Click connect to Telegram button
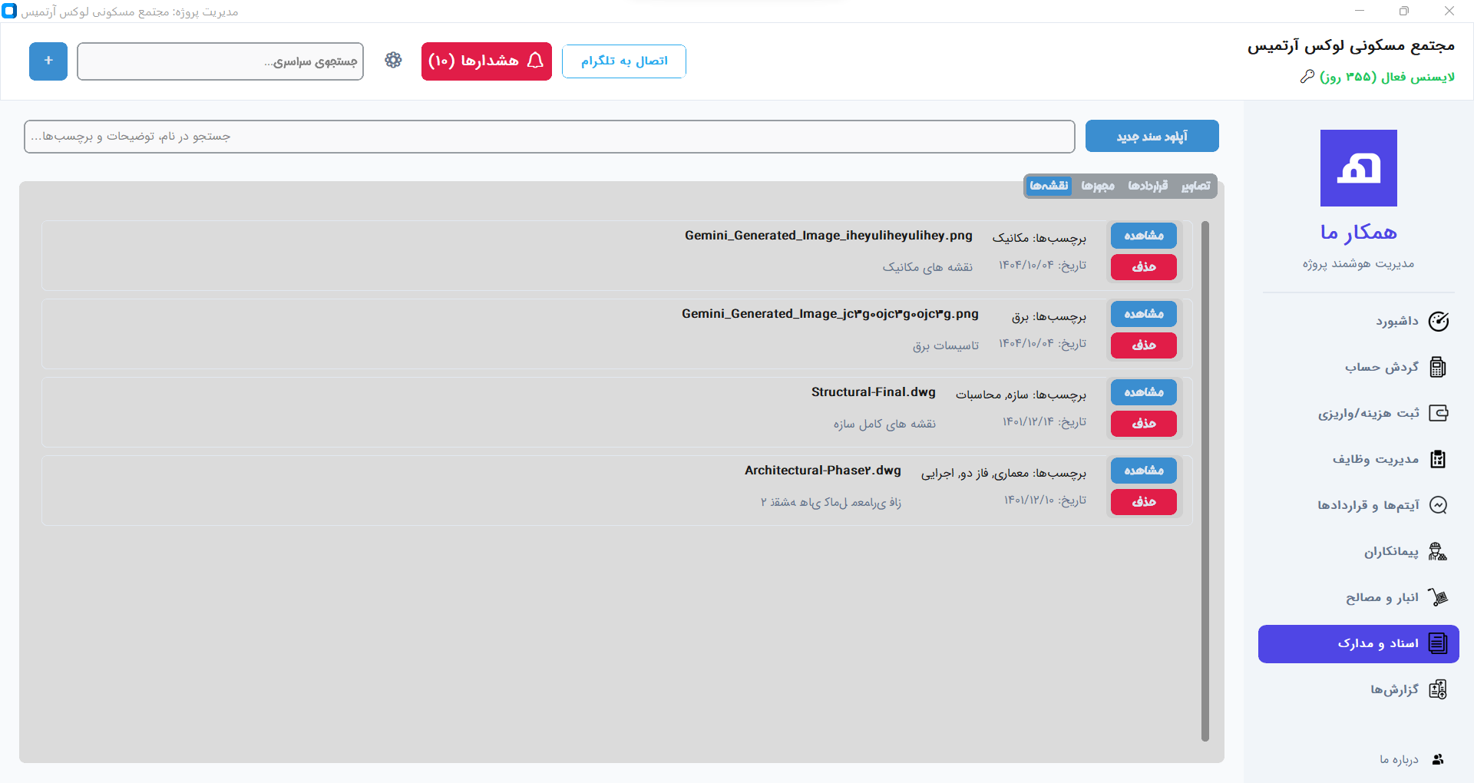Image resolution: width=1474 pixels, height=783 pixels. pyautogui.click(x=623, y=61)
